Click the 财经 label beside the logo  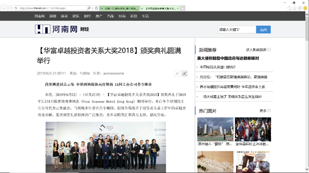pyautogui.click(x=85, y=29)
